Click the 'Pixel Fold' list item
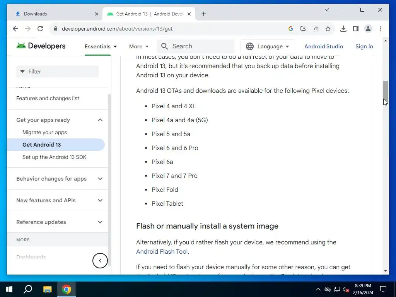Viewport: 396px width, 297px height. [x=165, y=189]
